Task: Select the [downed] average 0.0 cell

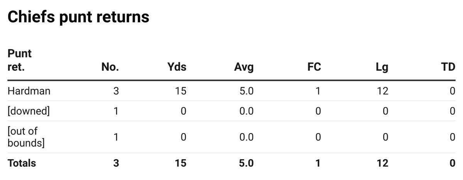Action: click(x=246, y=111)
